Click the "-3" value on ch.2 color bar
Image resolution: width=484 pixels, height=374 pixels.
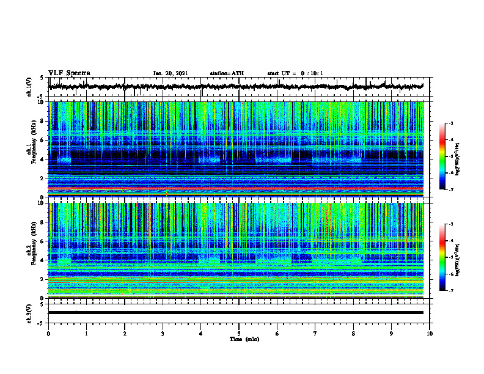(451, 224)
